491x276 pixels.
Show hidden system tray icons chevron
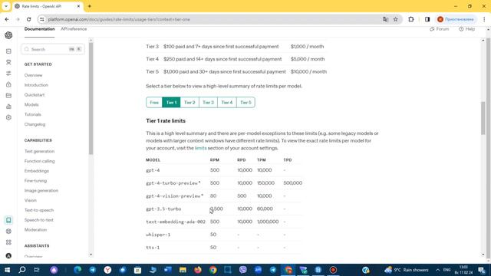coord(438,270)
